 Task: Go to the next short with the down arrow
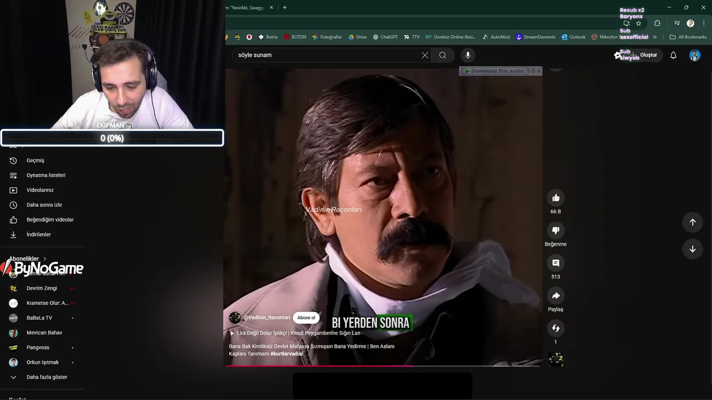pos(693,249)
